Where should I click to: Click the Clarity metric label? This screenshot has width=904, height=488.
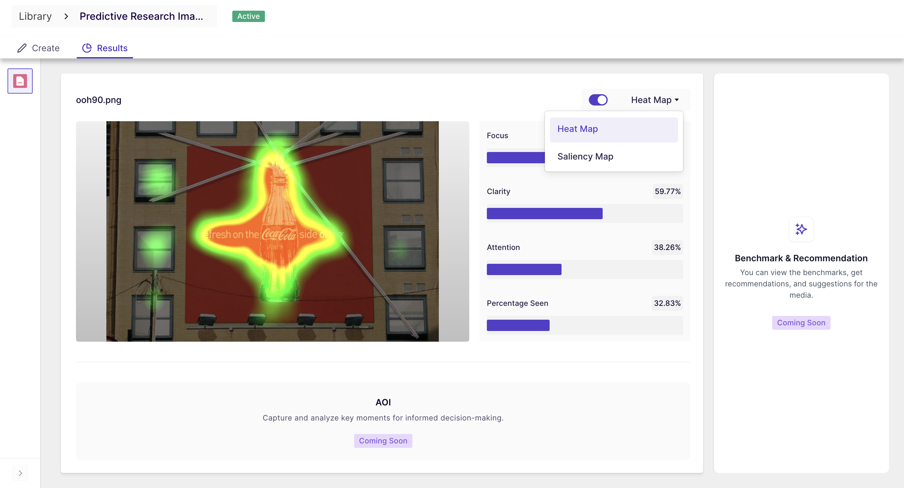(x=498, y=192)
